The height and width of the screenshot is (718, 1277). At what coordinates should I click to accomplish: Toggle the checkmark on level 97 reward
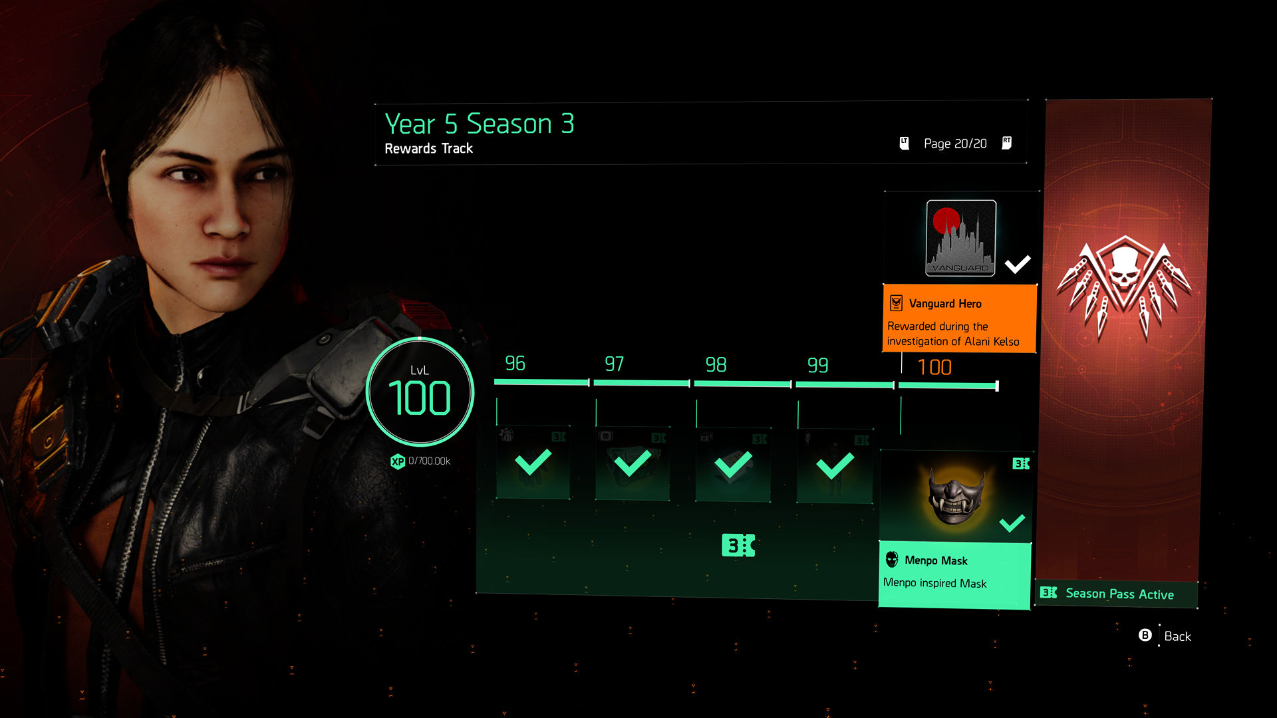(634, 464)
